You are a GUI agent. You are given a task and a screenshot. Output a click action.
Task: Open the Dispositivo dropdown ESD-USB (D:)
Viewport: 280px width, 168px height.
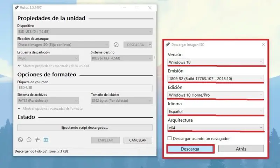(x=85, y=32)
